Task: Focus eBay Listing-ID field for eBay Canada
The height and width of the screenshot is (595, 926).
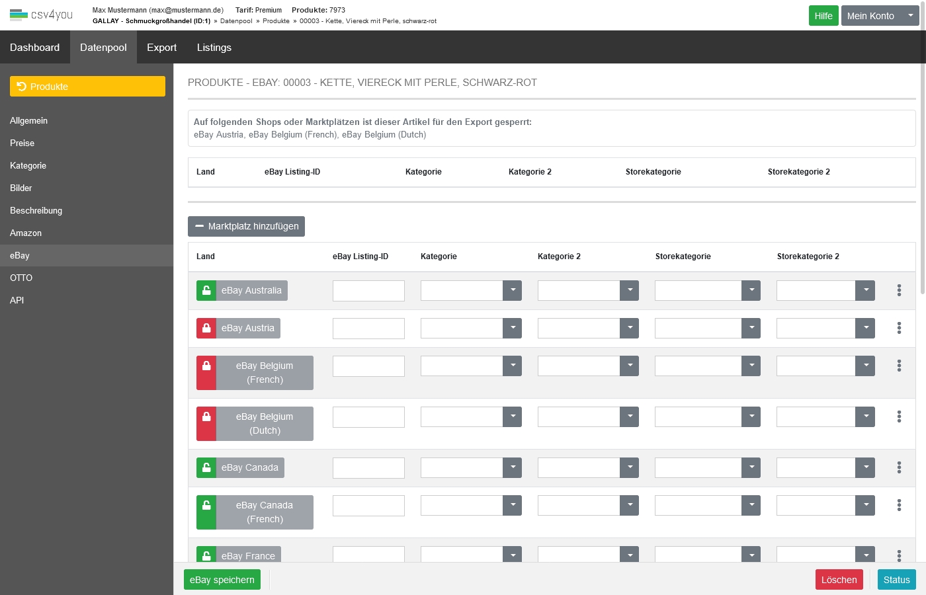Action: click(x=368, y=468)
